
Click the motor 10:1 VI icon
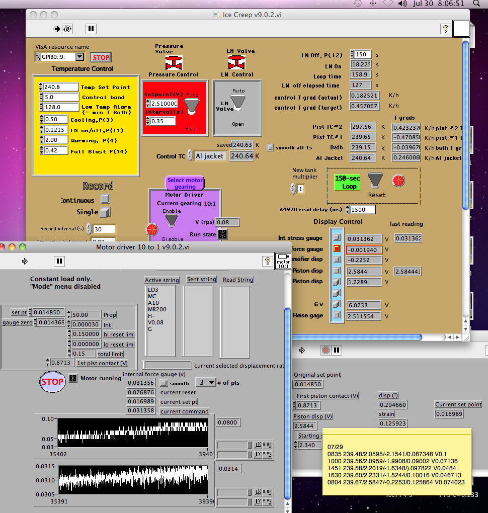(x=283, y=260)
